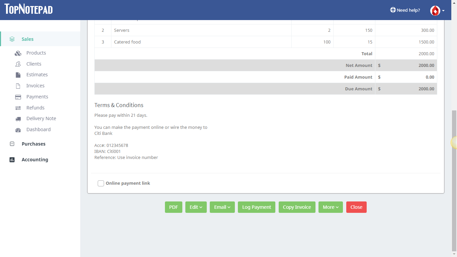This screenshot has width=457, height=257.
Task: Click the Estimates document icon
Action: (18, 75)
